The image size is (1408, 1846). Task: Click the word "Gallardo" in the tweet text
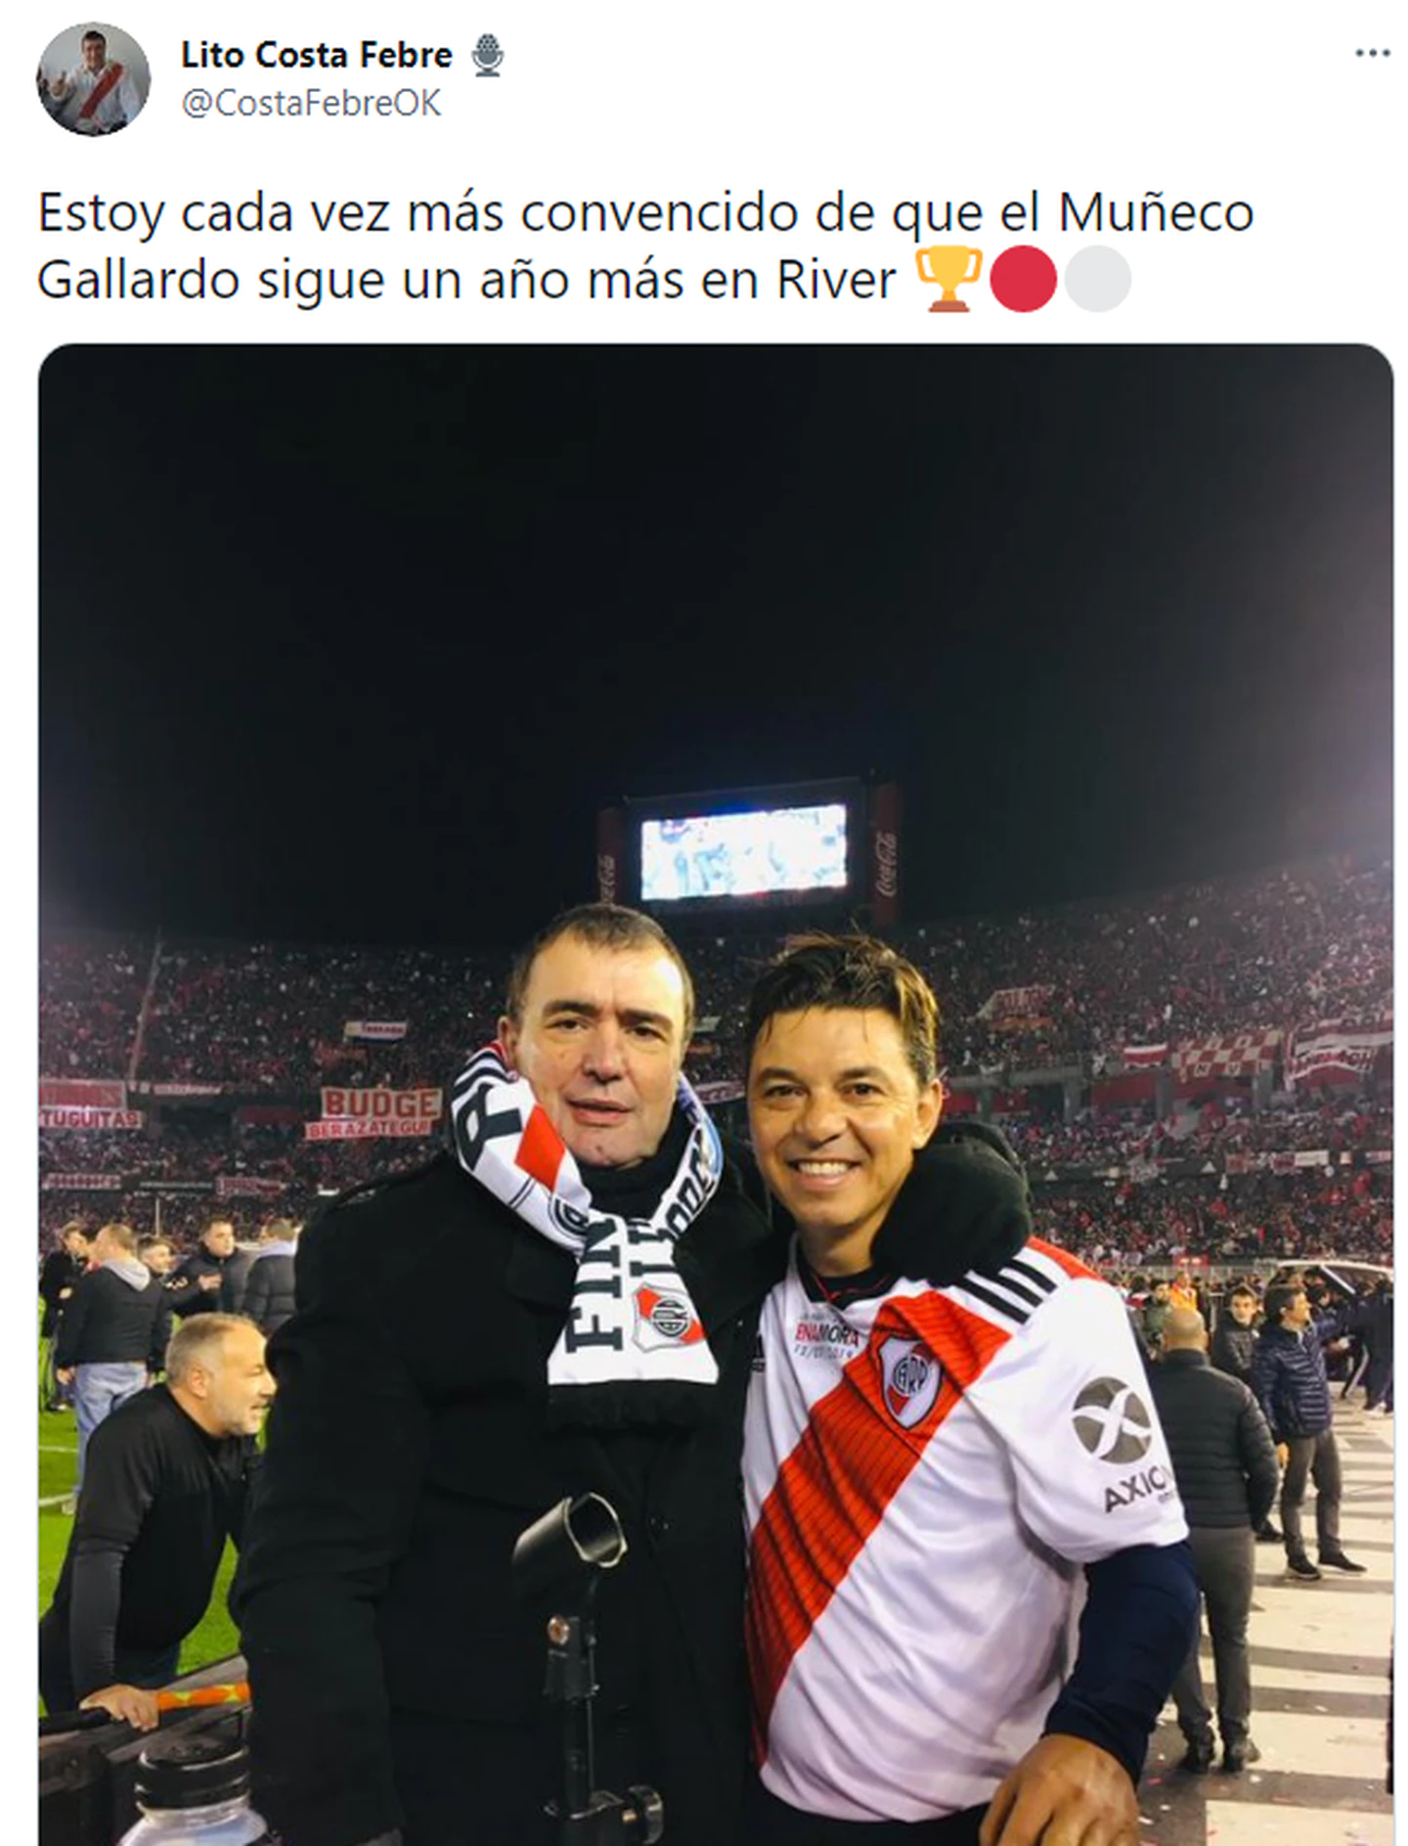click(140, 281)
